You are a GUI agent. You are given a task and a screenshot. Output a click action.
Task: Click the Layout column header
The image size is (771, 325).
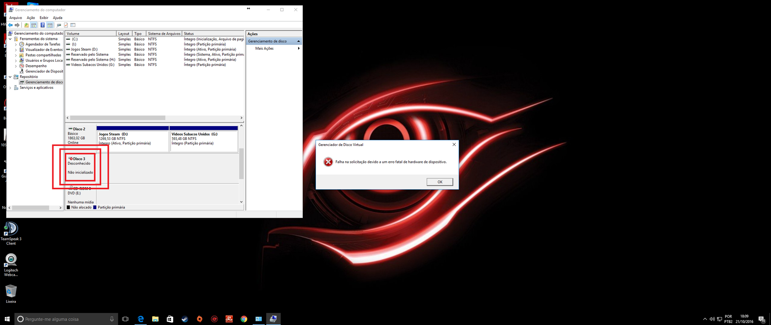[x=124, y=33]
